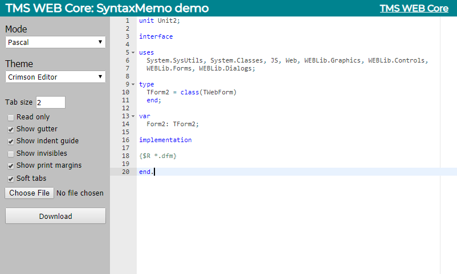Toggle the Show print margins checkbox
The height and width of the screenshot is (274, 457).
pos(11,166)
